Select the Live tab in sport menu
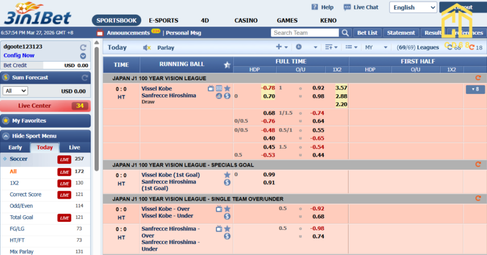 tap(74, 147)
